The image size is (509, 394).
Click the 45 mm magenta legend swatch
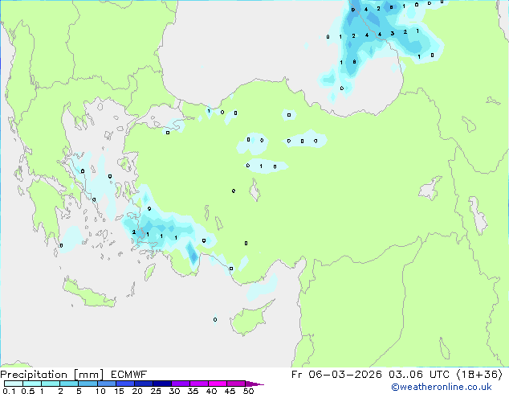point(236,384)
